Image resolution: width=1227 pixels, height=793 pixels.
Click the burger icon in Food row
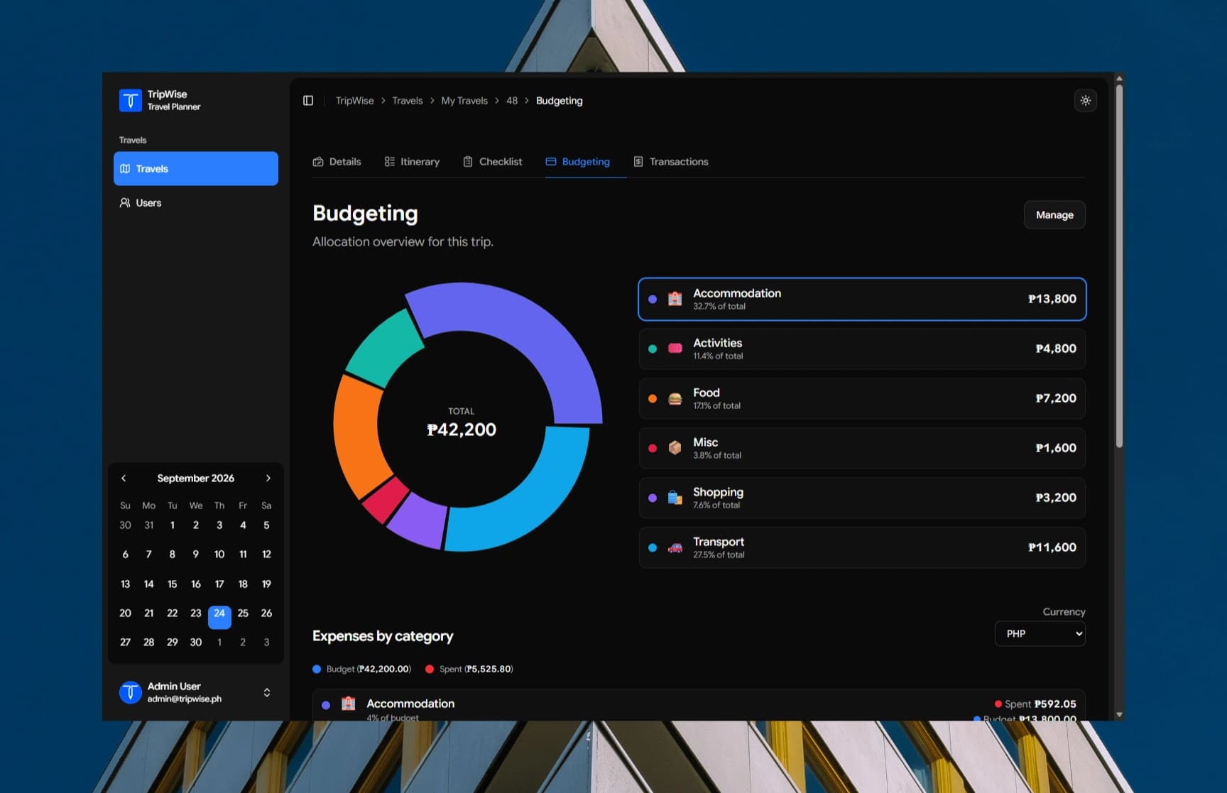coord(675,398)
